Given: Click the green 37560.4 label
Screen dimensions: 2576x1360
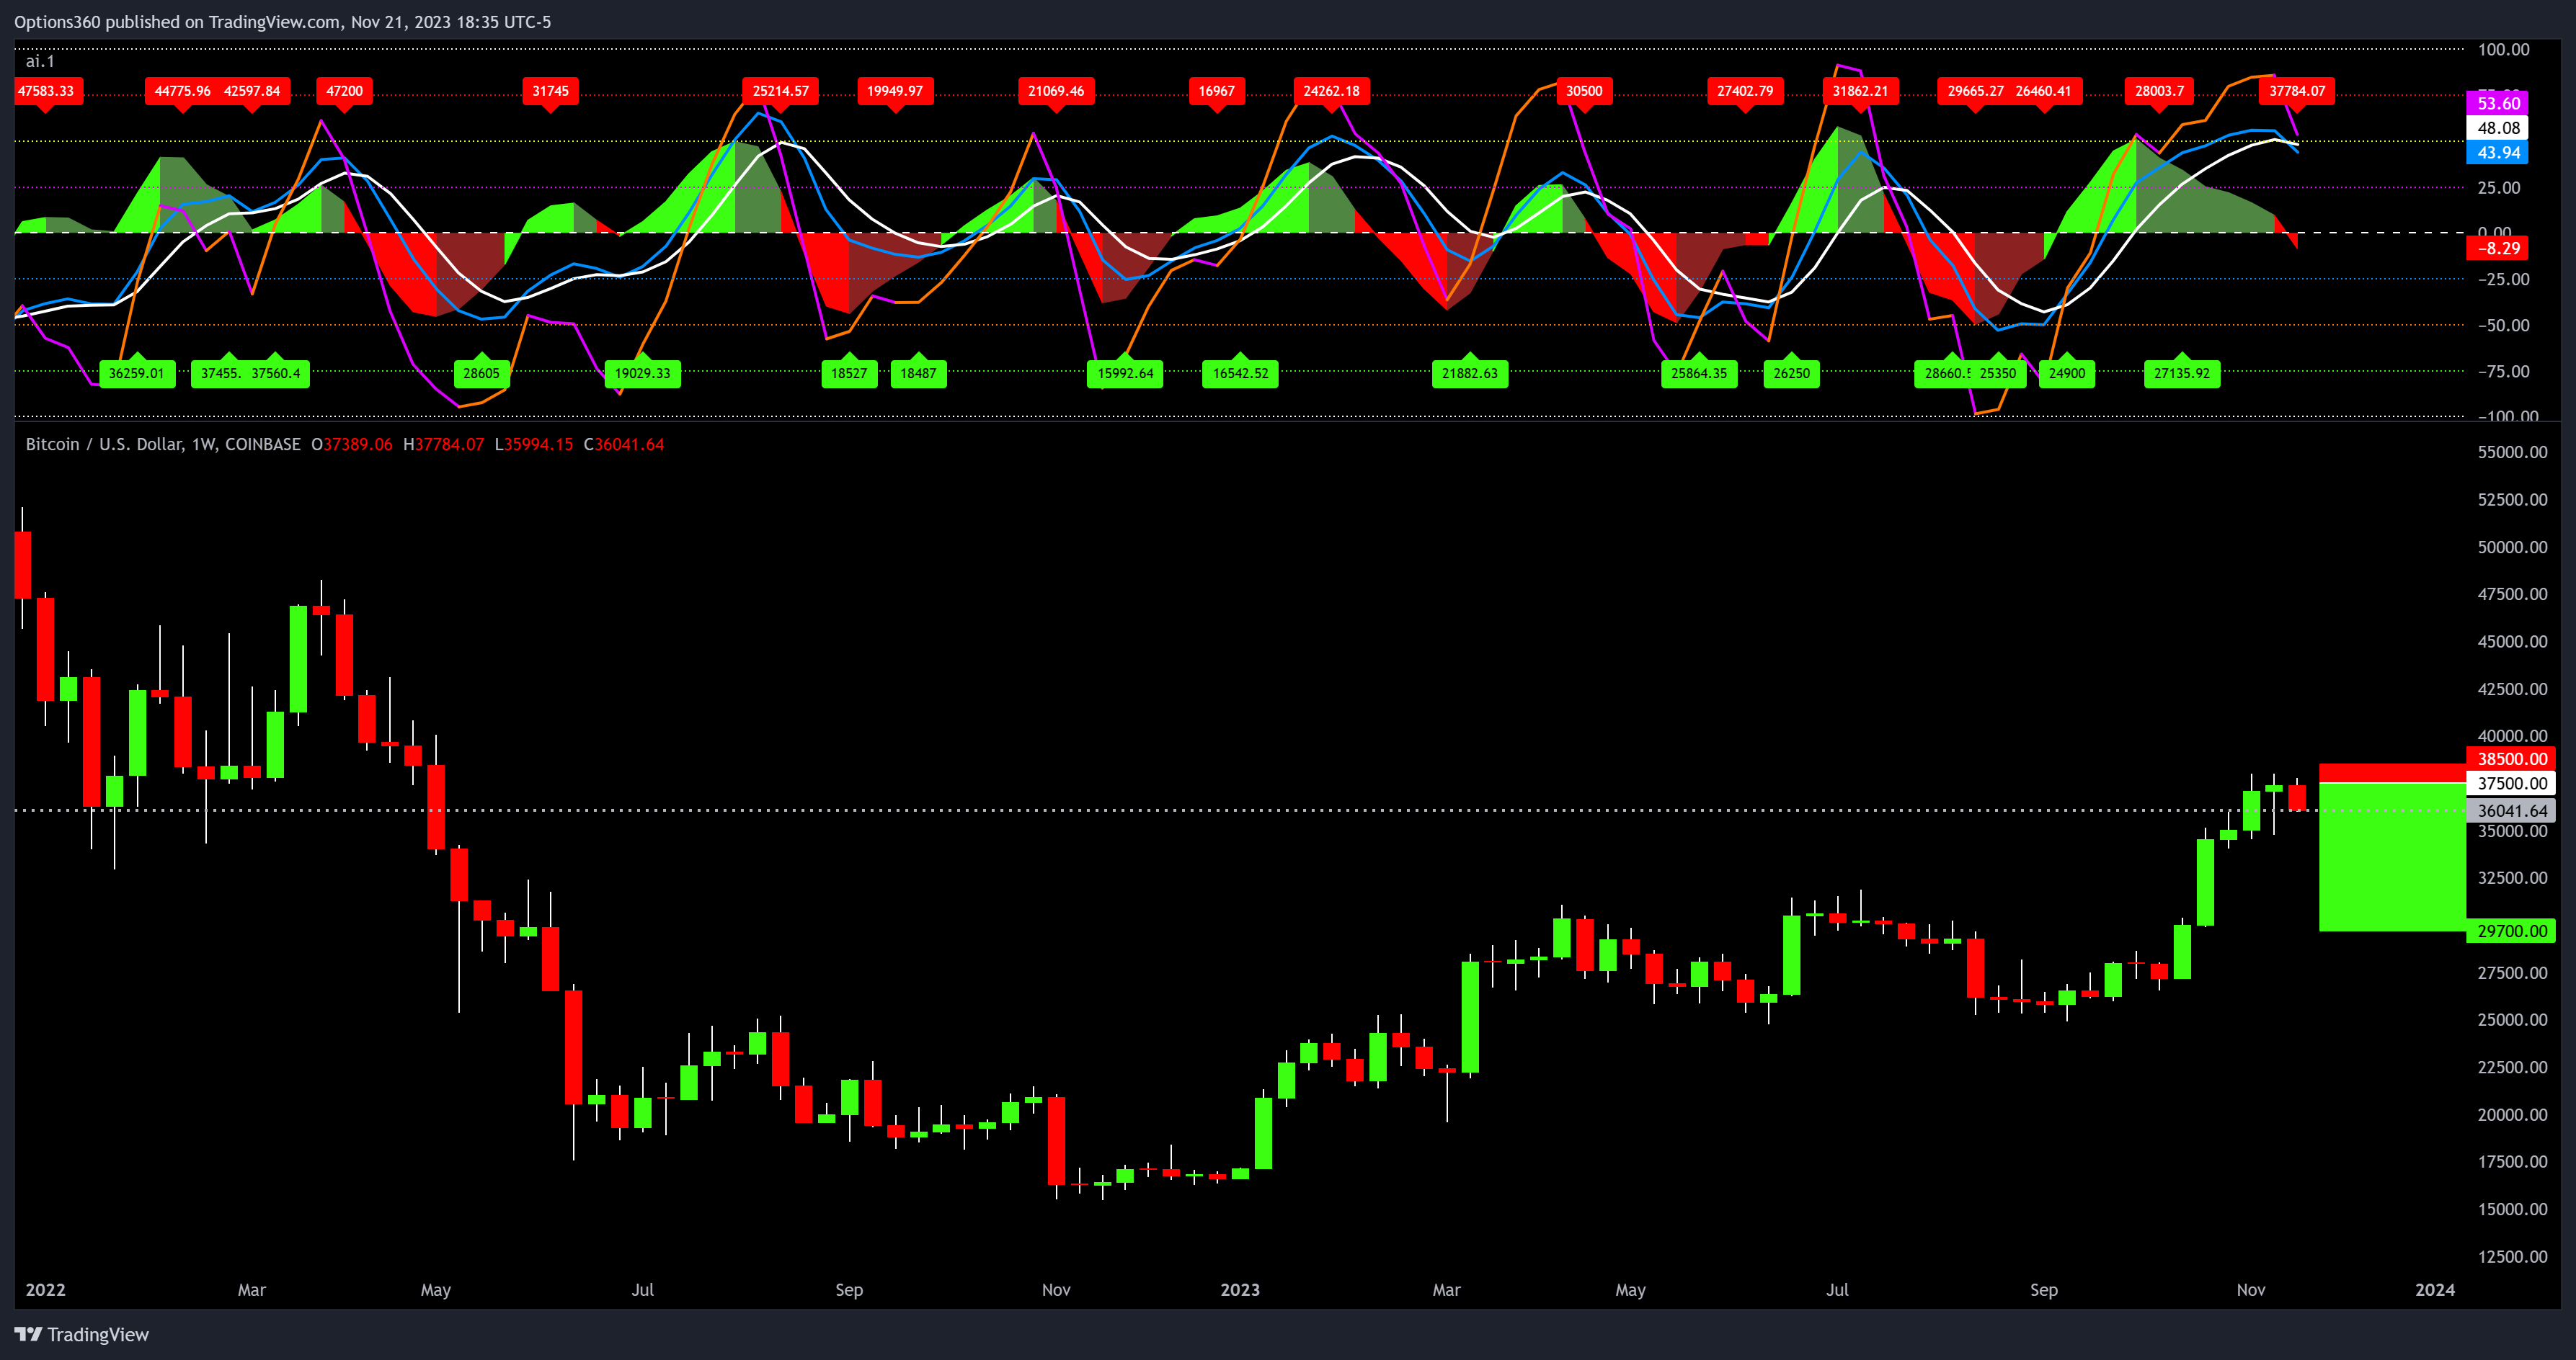Looking at the screenshot, I should [x=276, y=374].
